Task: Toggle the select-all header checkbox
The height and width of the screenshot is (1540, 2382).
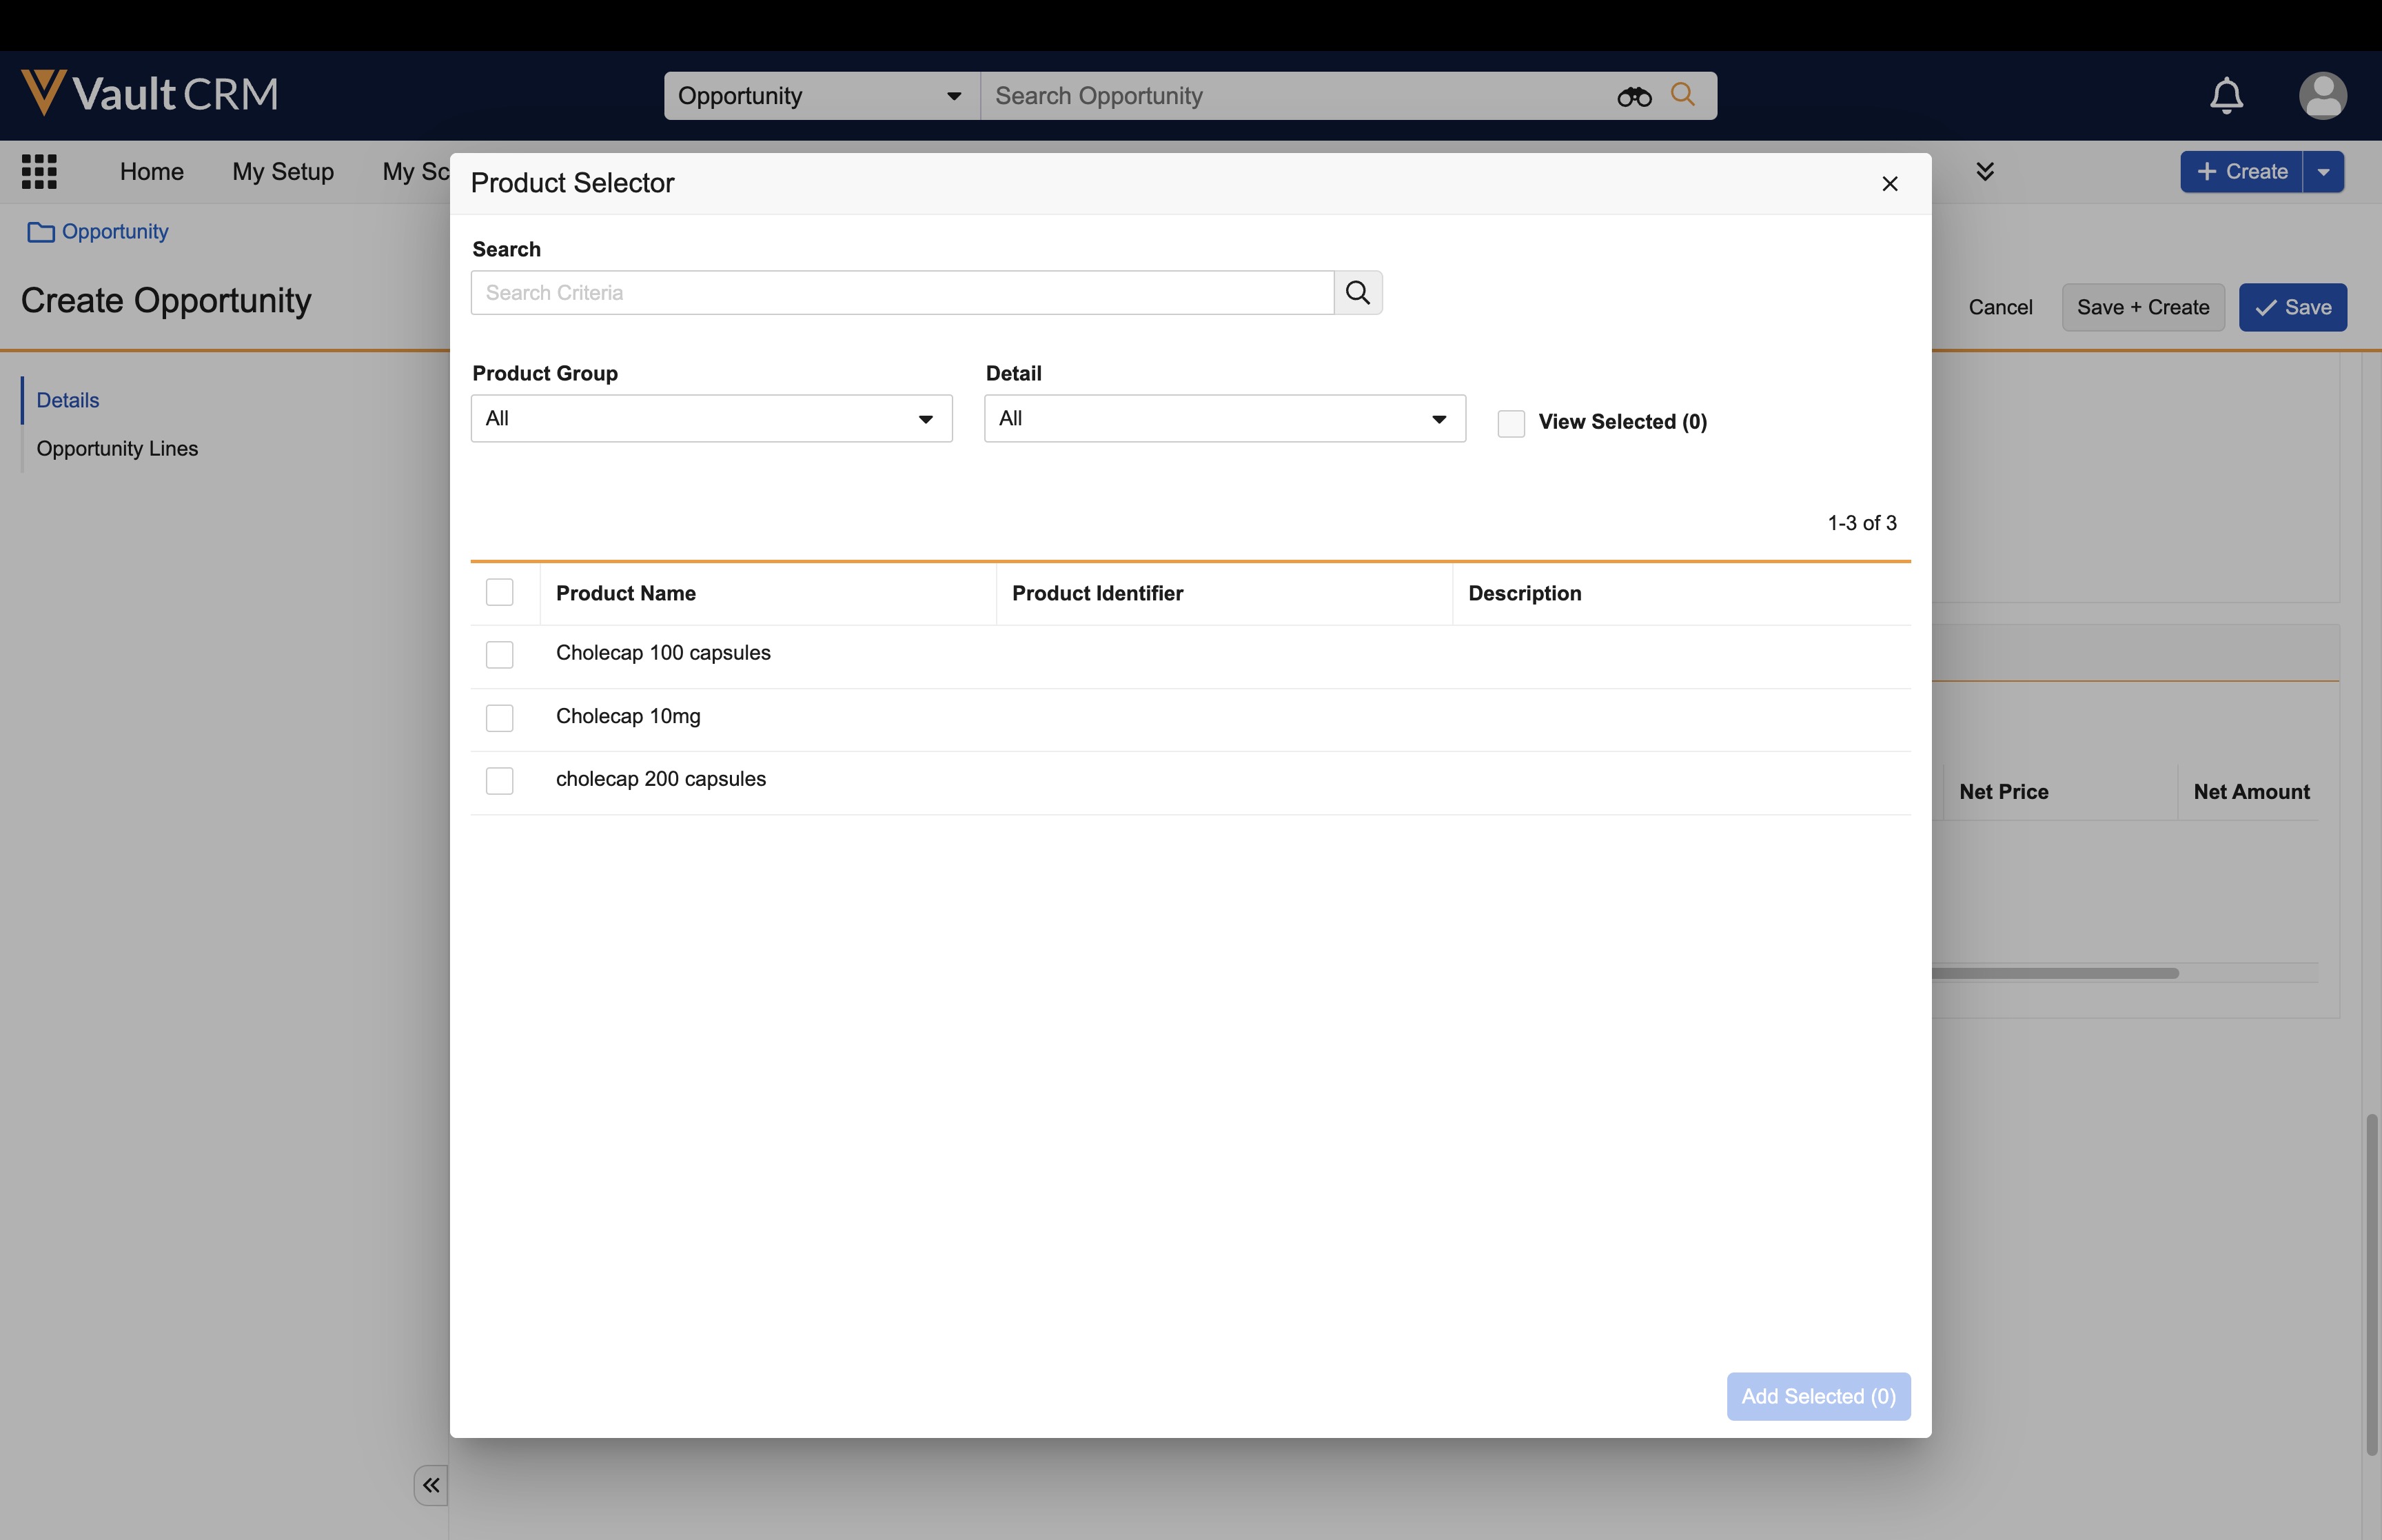Action: [500, 593]
